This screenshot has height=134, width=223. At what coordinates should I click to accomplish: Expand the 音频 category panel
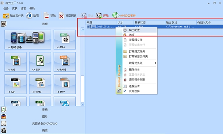(43, 110)
